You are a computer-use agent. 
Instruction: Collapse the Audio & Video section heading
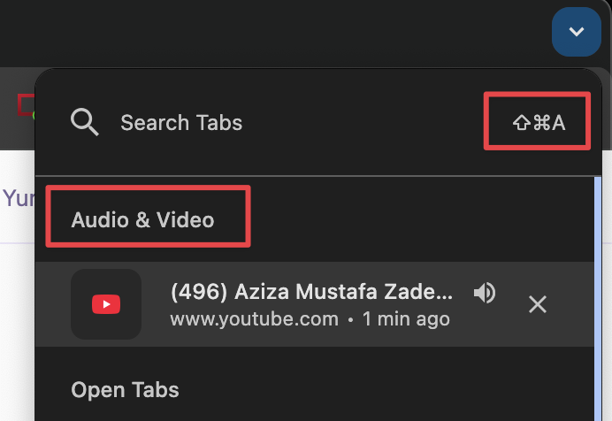point(143,219)
